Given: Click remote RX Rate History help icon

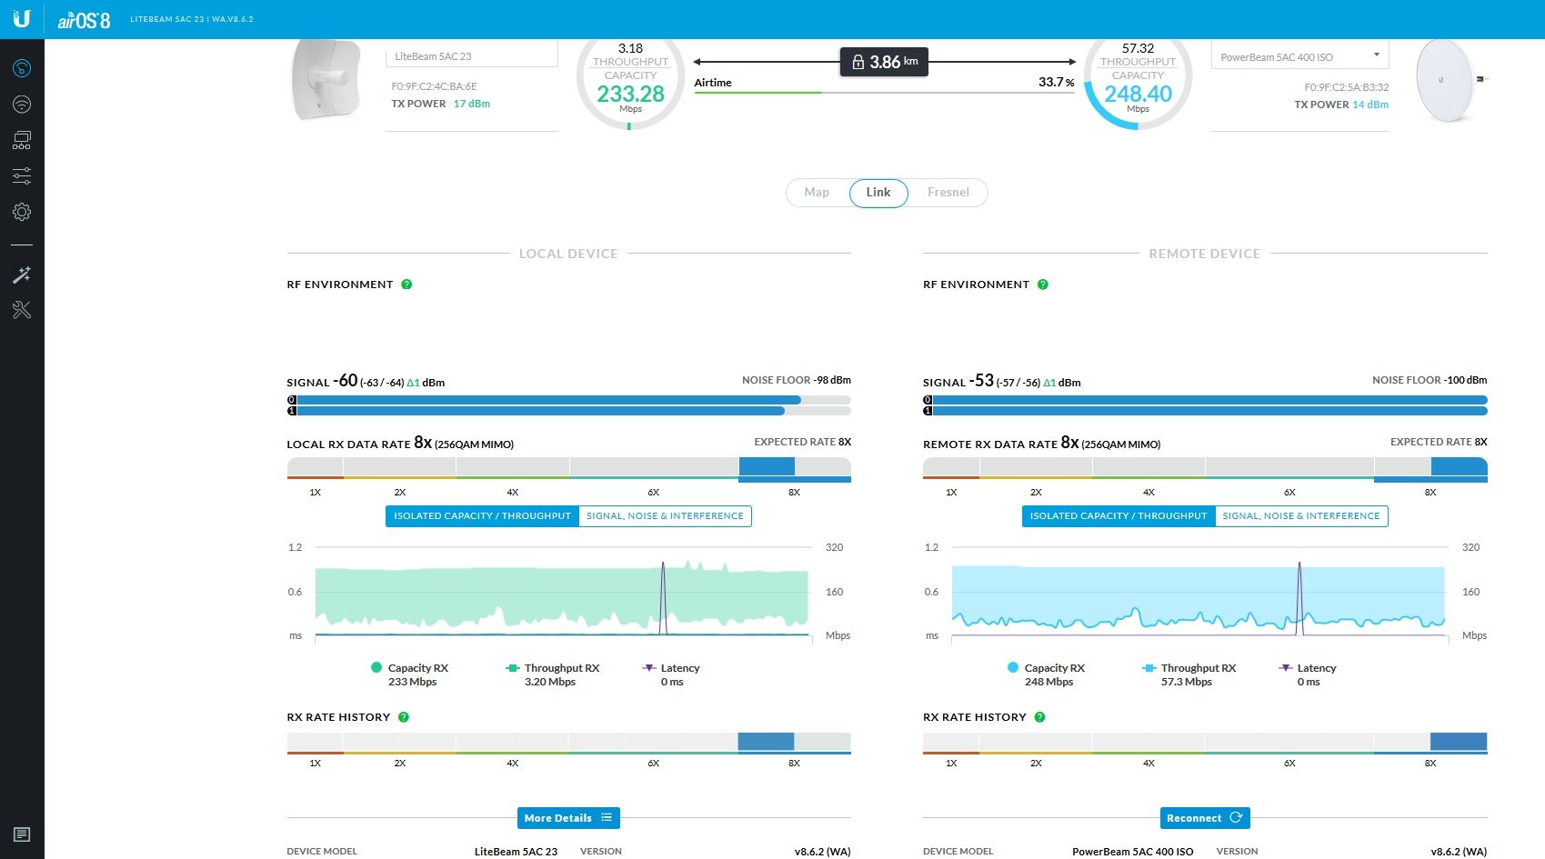Looking at the screenshot, I should (x=1039, y=717).
